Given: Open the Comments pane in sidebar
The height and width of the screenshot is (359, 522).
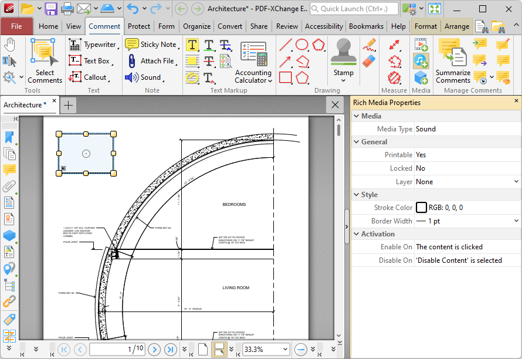Looking at the screenshot, I should pos(9,170).
